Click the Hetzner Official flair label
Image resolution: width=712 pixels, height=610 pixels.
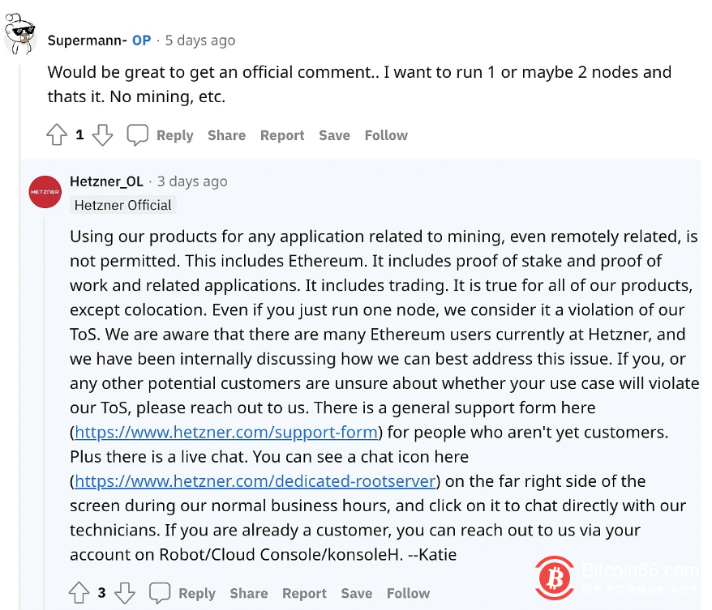pyautogui.click(x=122, y=205)
